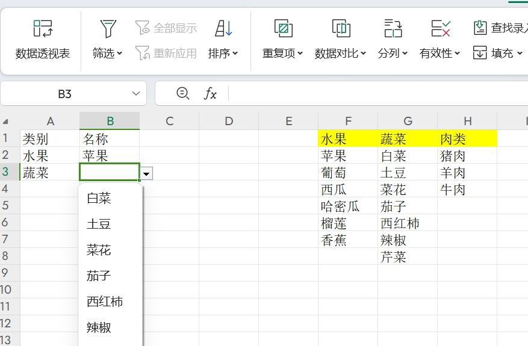Click cell B3 validation dropdown arrow
528x346 pixels.
146,174
